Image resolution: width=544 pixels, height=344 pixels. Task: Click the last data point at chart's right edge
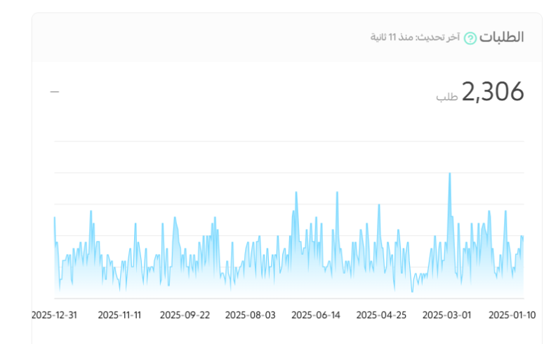pos(523,237)
